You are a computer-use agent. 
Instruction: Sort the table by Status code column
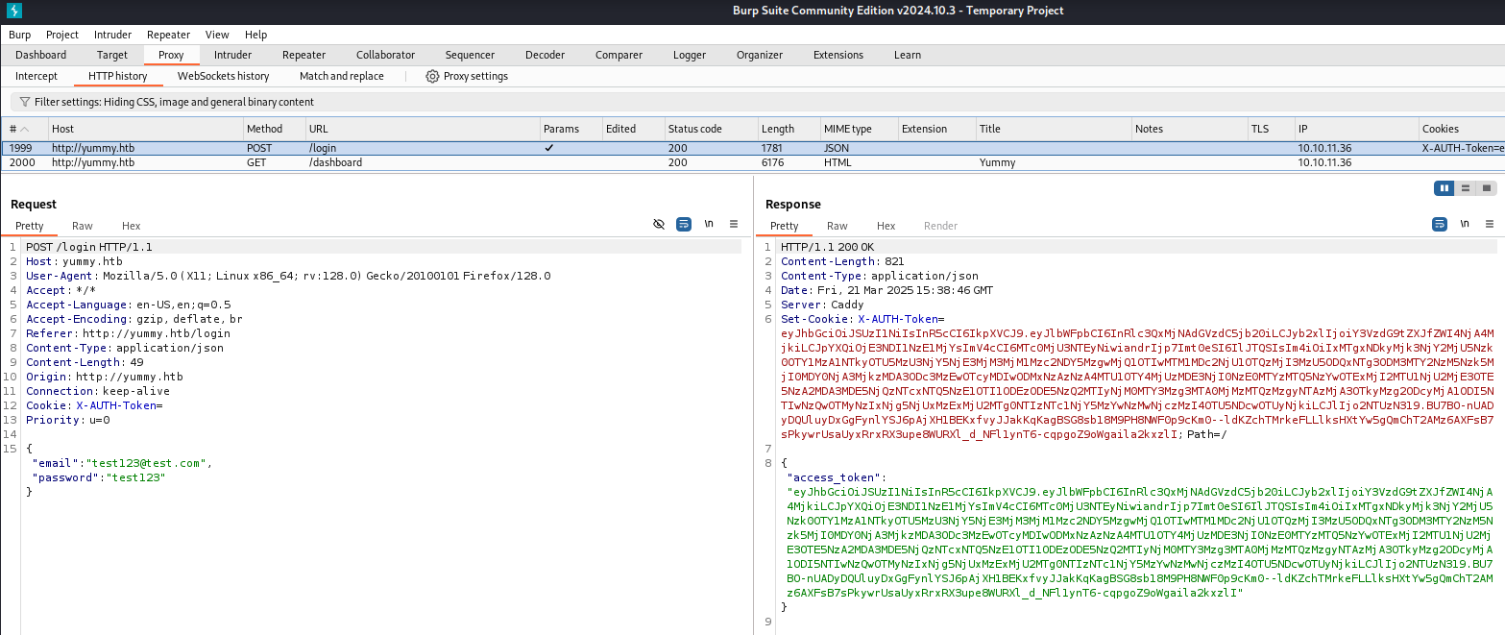[x=694, y=129]
